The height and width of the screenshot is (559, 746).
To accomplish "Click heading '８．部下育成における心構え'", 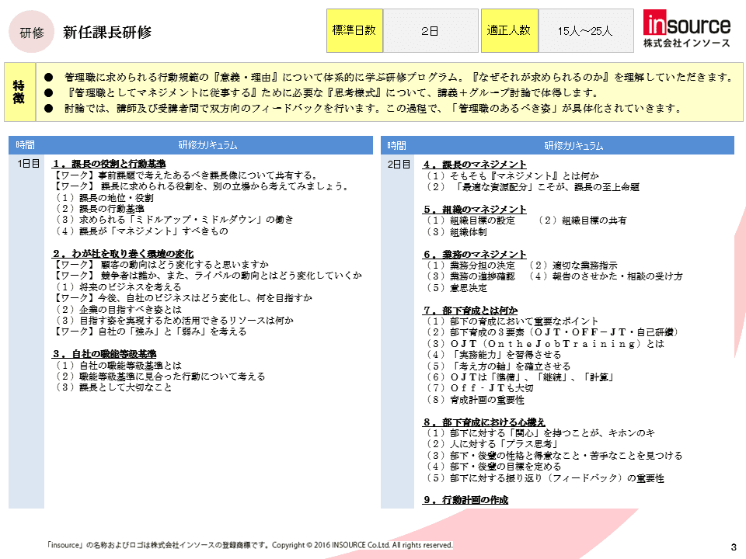I will pyautogui.click(x=484, y=422).
